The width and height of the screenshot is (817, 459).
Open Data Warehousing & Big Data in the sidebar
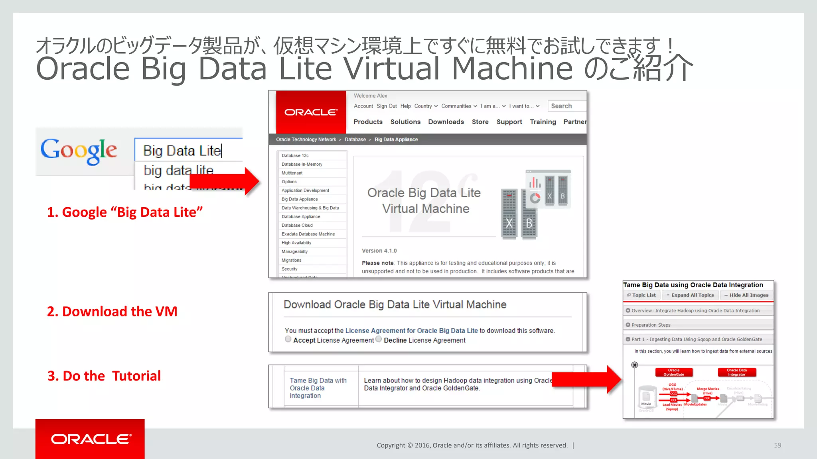click(312, 208)
